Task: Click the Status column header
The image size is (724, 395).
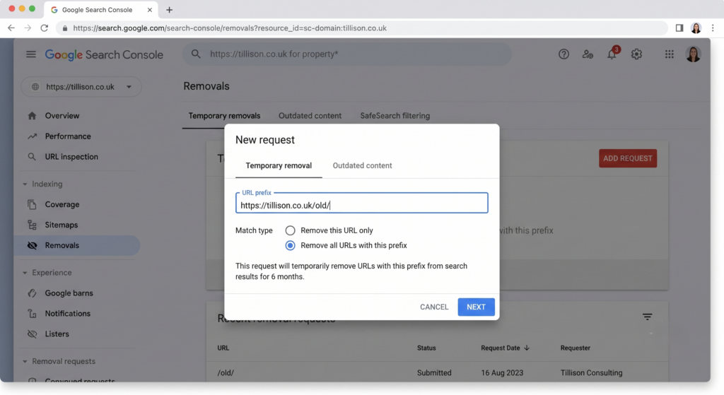Action: click(426, 348)
